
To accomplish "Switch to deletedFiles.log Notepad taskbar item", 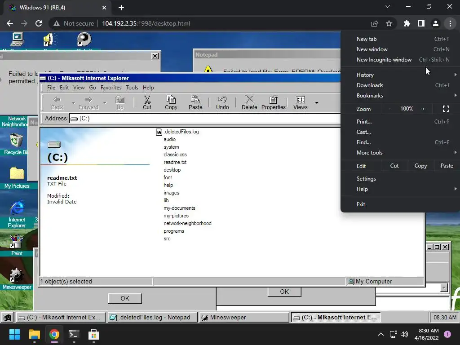I will pyautogui.click(x=152, y=318).
